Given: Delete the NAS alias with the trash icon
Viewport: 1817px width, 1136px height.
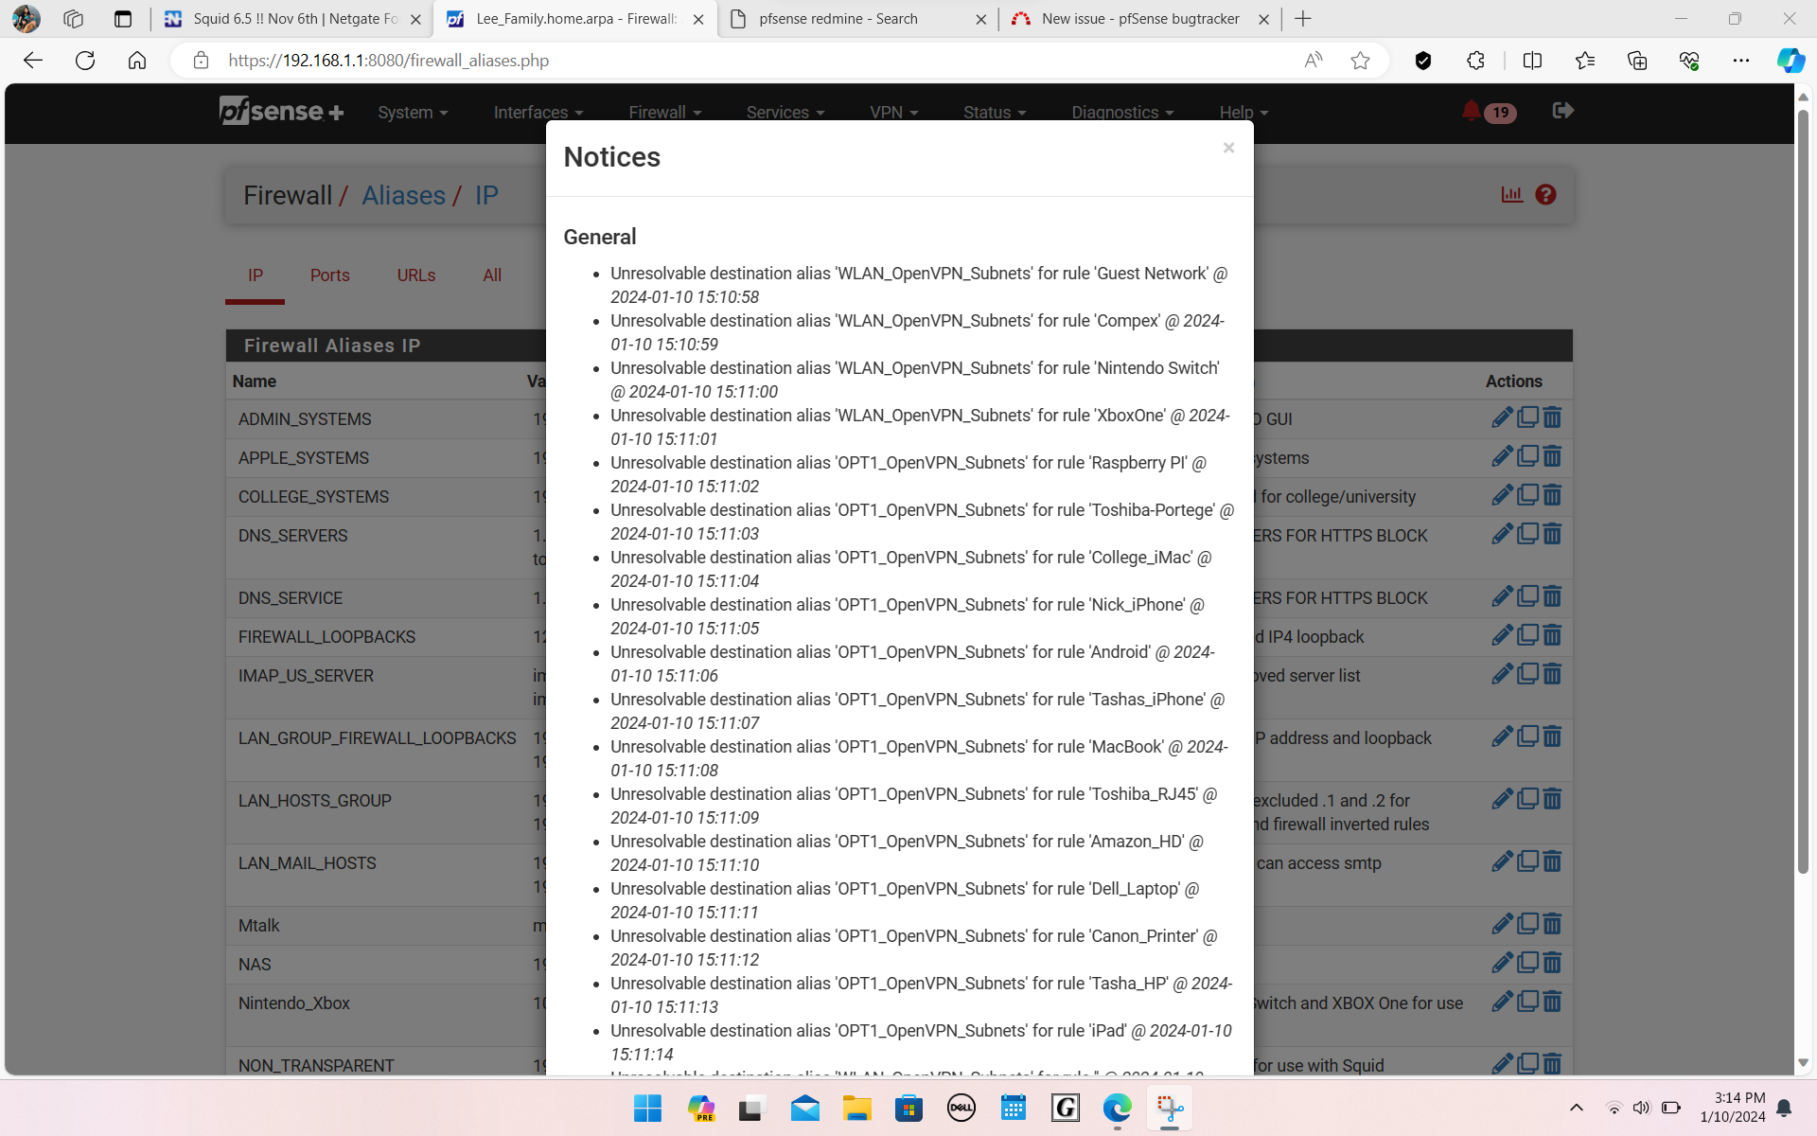Looking at the screenshot, I should coord(1553,963).
